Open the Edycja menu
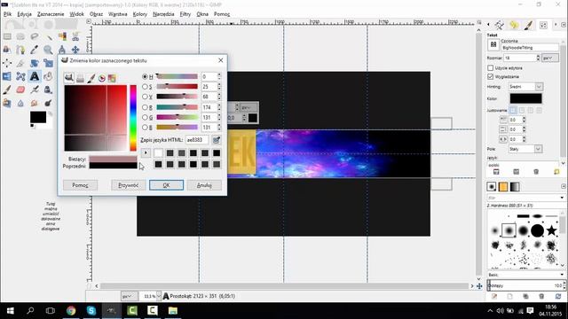This screenshot has height=319, width=568. (25, 14)
